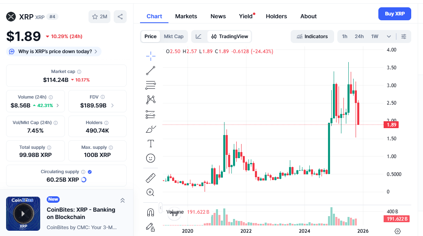Activate the zoom in tool
Viewport: 423px width, 236px height.
[x=151, y=192]
